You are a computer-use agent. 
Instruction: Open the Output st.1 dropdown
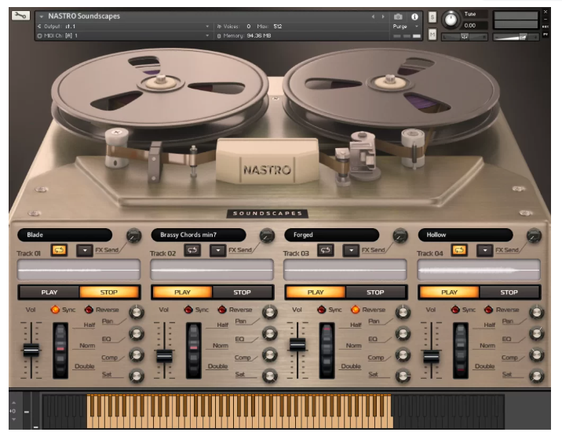pos(124,27)
